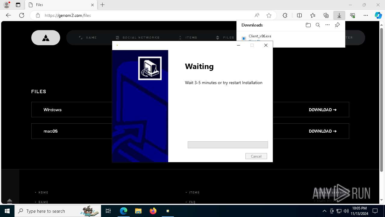Open the Windows Start menu
385x217 pixels.
click(x=7, y=211)
